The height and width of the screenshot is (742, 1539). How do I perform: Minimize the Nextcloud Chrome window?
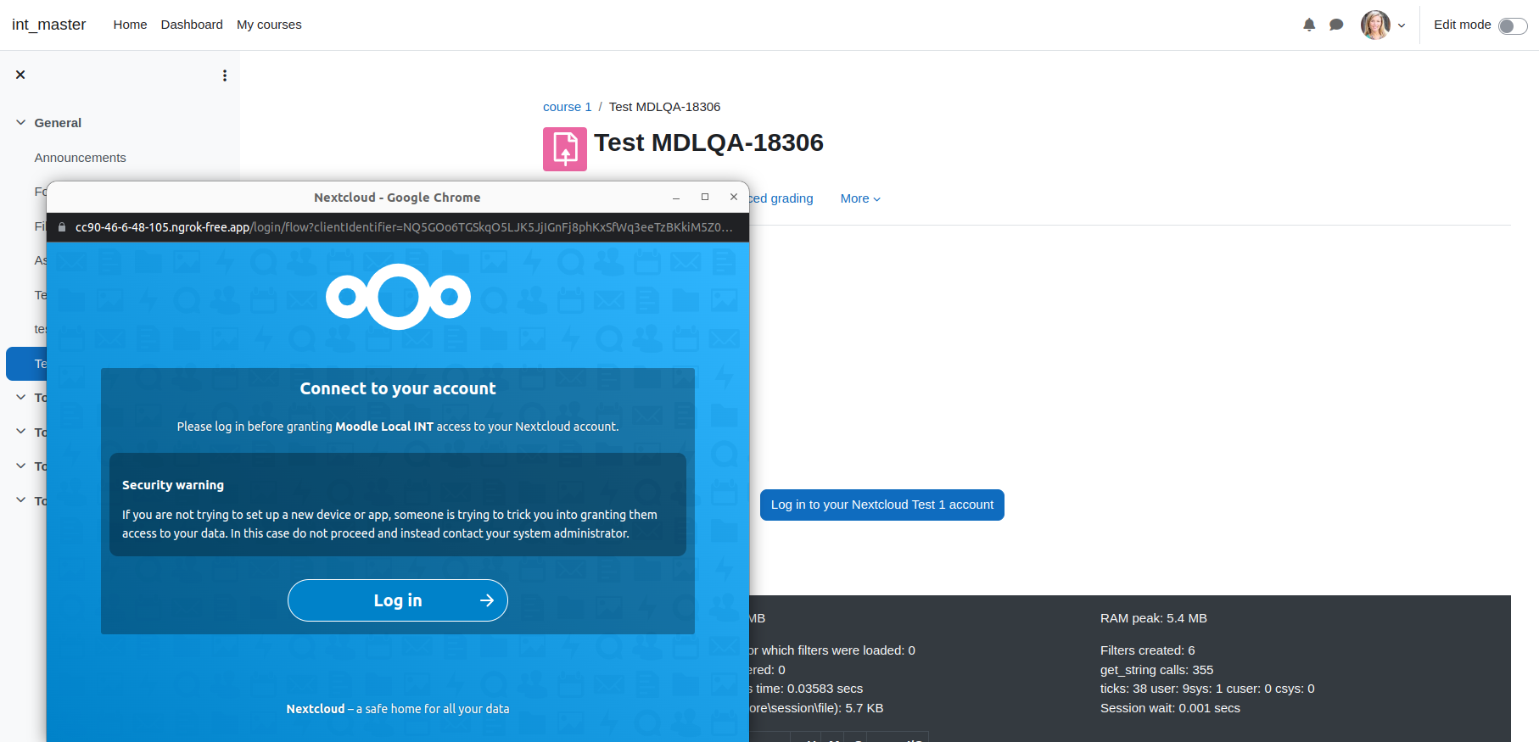pos(676,198)
